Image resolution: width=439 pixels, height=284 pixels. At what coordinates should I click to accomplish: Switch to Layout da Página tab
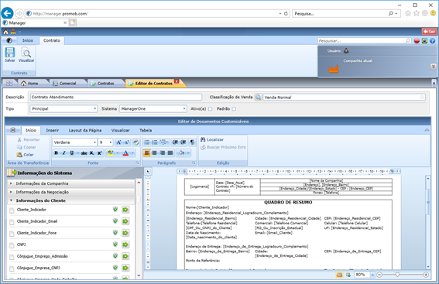(x=85, y=130)
